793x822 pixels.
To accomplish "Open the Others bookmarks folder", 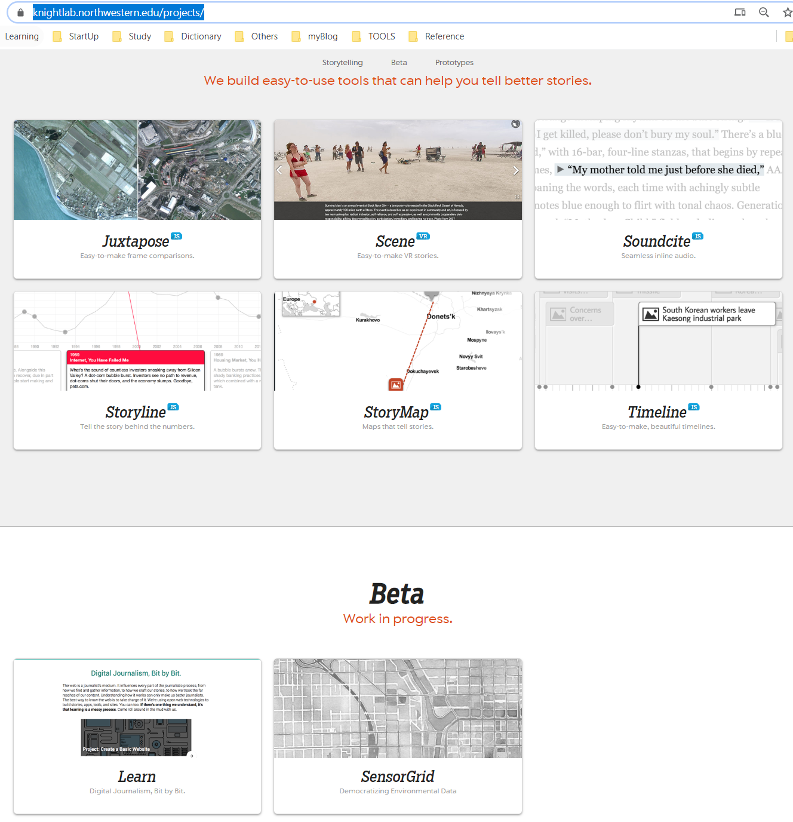I will click(256, 36).
